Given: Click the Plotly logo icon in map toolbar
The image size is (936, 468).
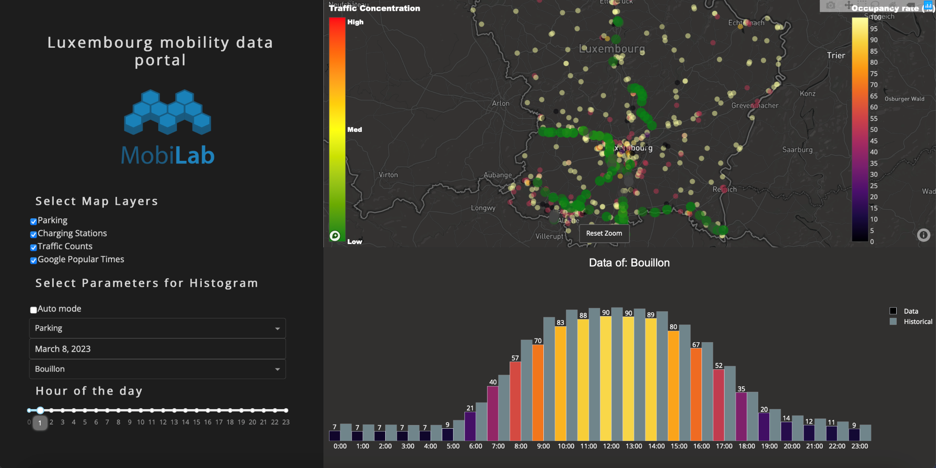Looking at the screenshot, I should [x=928, y=6].
